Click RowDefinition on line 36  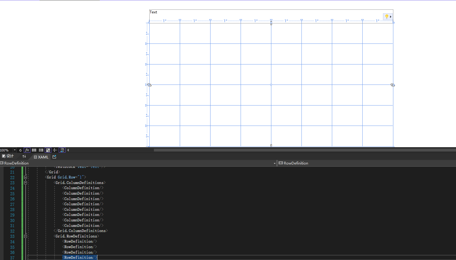(x=80, y=252)
